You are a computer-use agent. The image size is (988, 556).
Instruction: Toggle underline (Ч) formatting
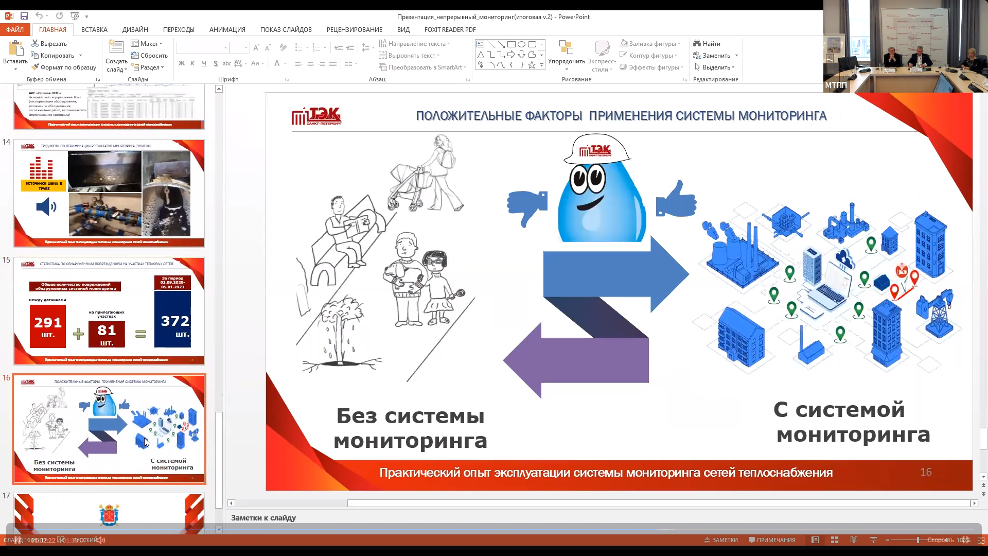(204, 63)
